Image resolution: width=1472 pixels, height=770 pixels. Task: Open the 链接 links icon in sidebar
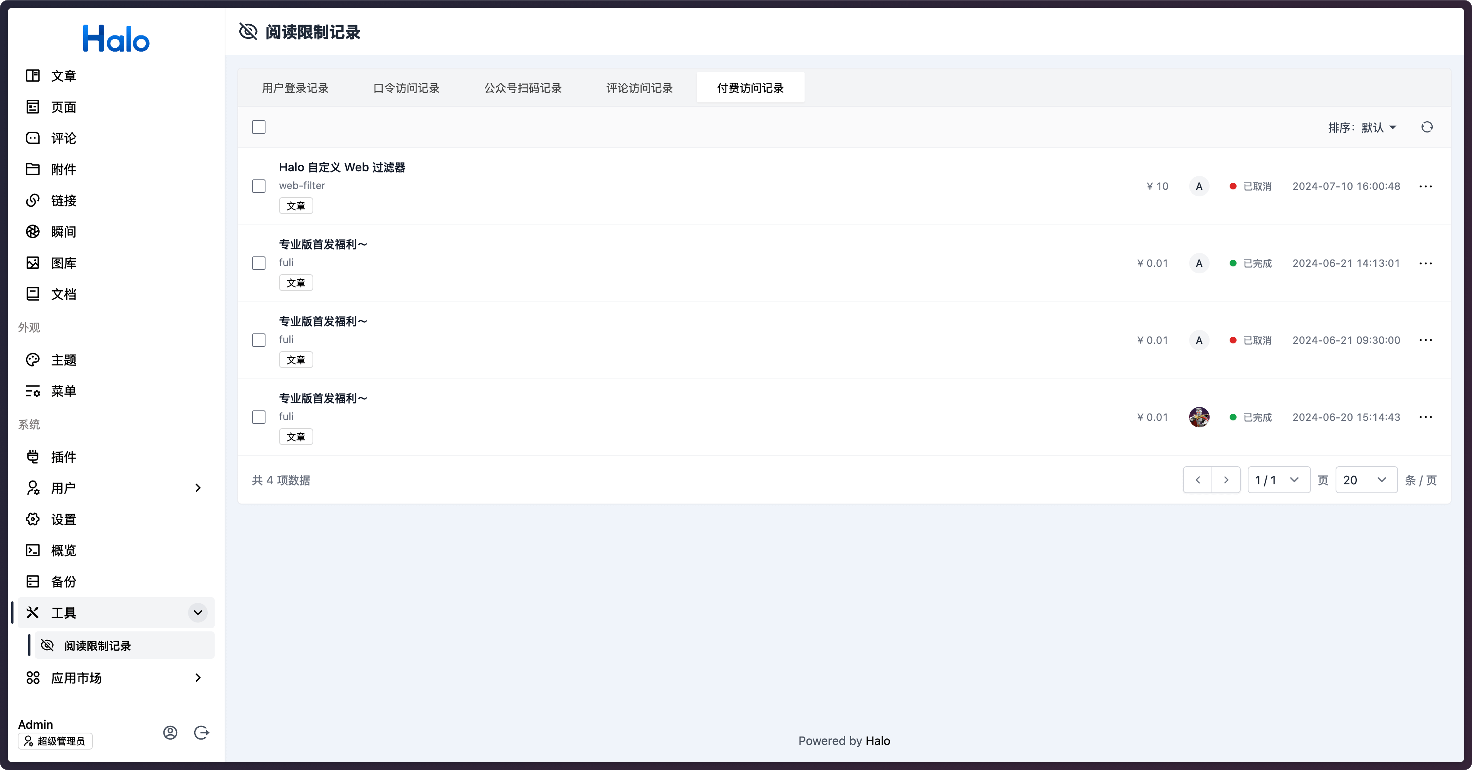coord(33,200)
